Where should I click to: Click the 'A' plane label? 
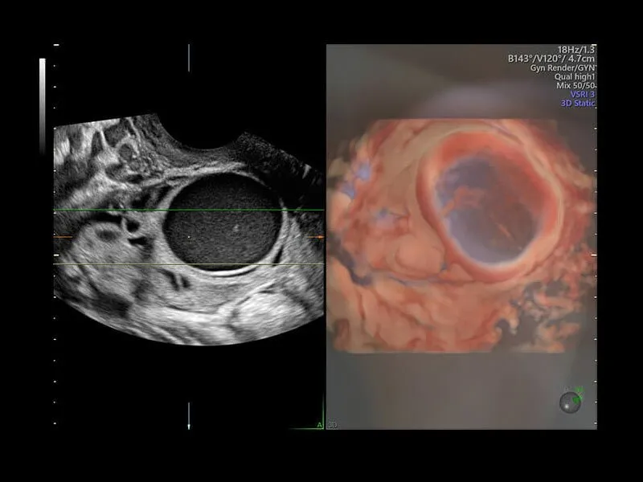click(319, 425)
